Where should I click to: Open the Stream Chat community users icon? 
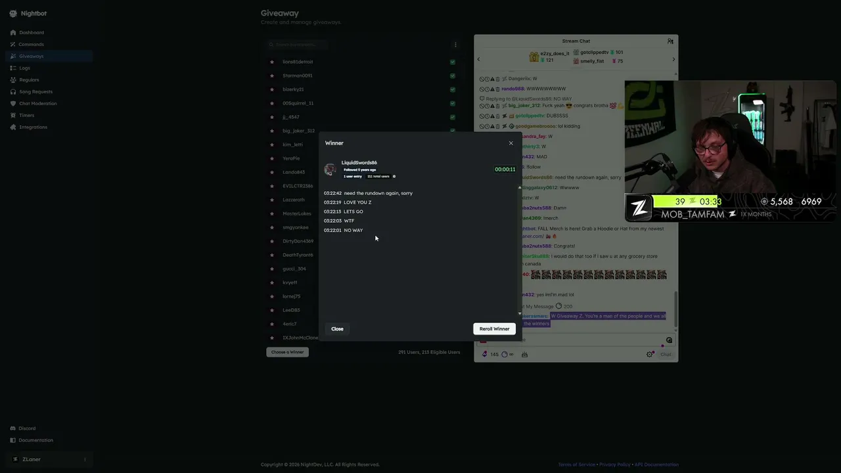point(670,41)
